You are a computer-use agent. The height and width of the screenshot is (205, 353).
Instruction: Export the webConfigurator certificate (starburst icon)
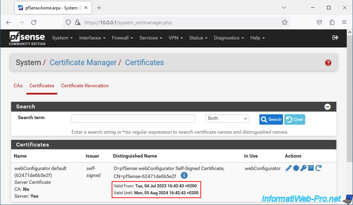click(x=296, y=168)
